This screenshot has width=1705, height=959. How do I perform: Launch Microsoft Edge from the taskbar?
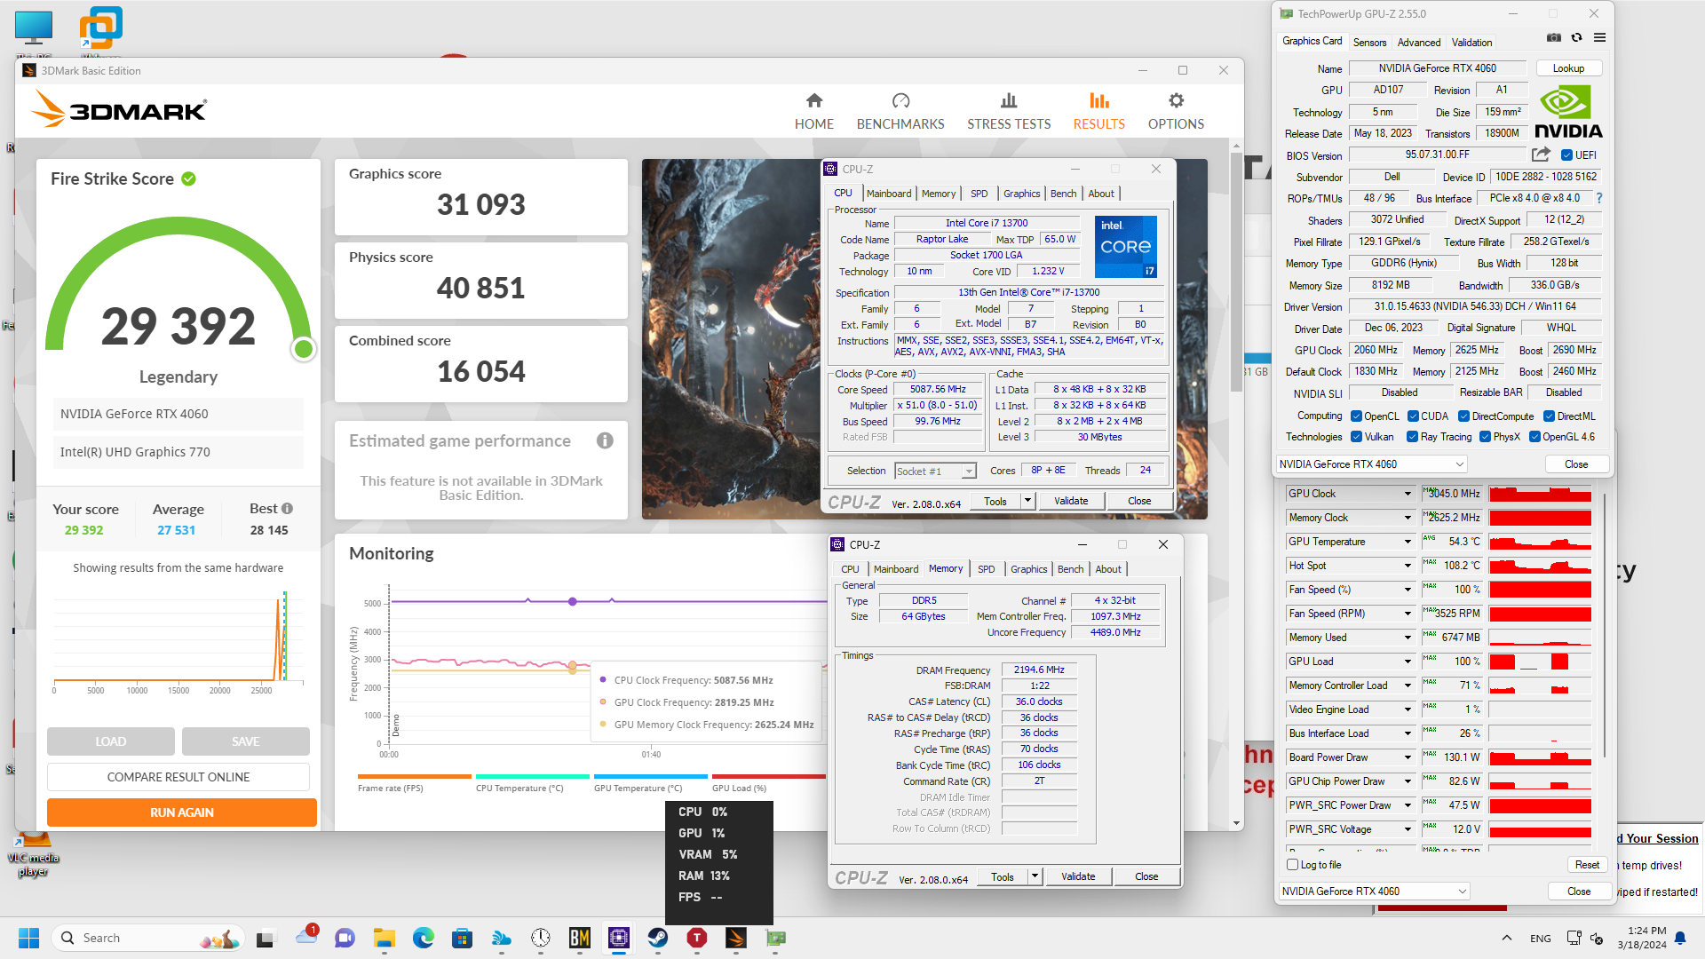click(x=423, y=938)
